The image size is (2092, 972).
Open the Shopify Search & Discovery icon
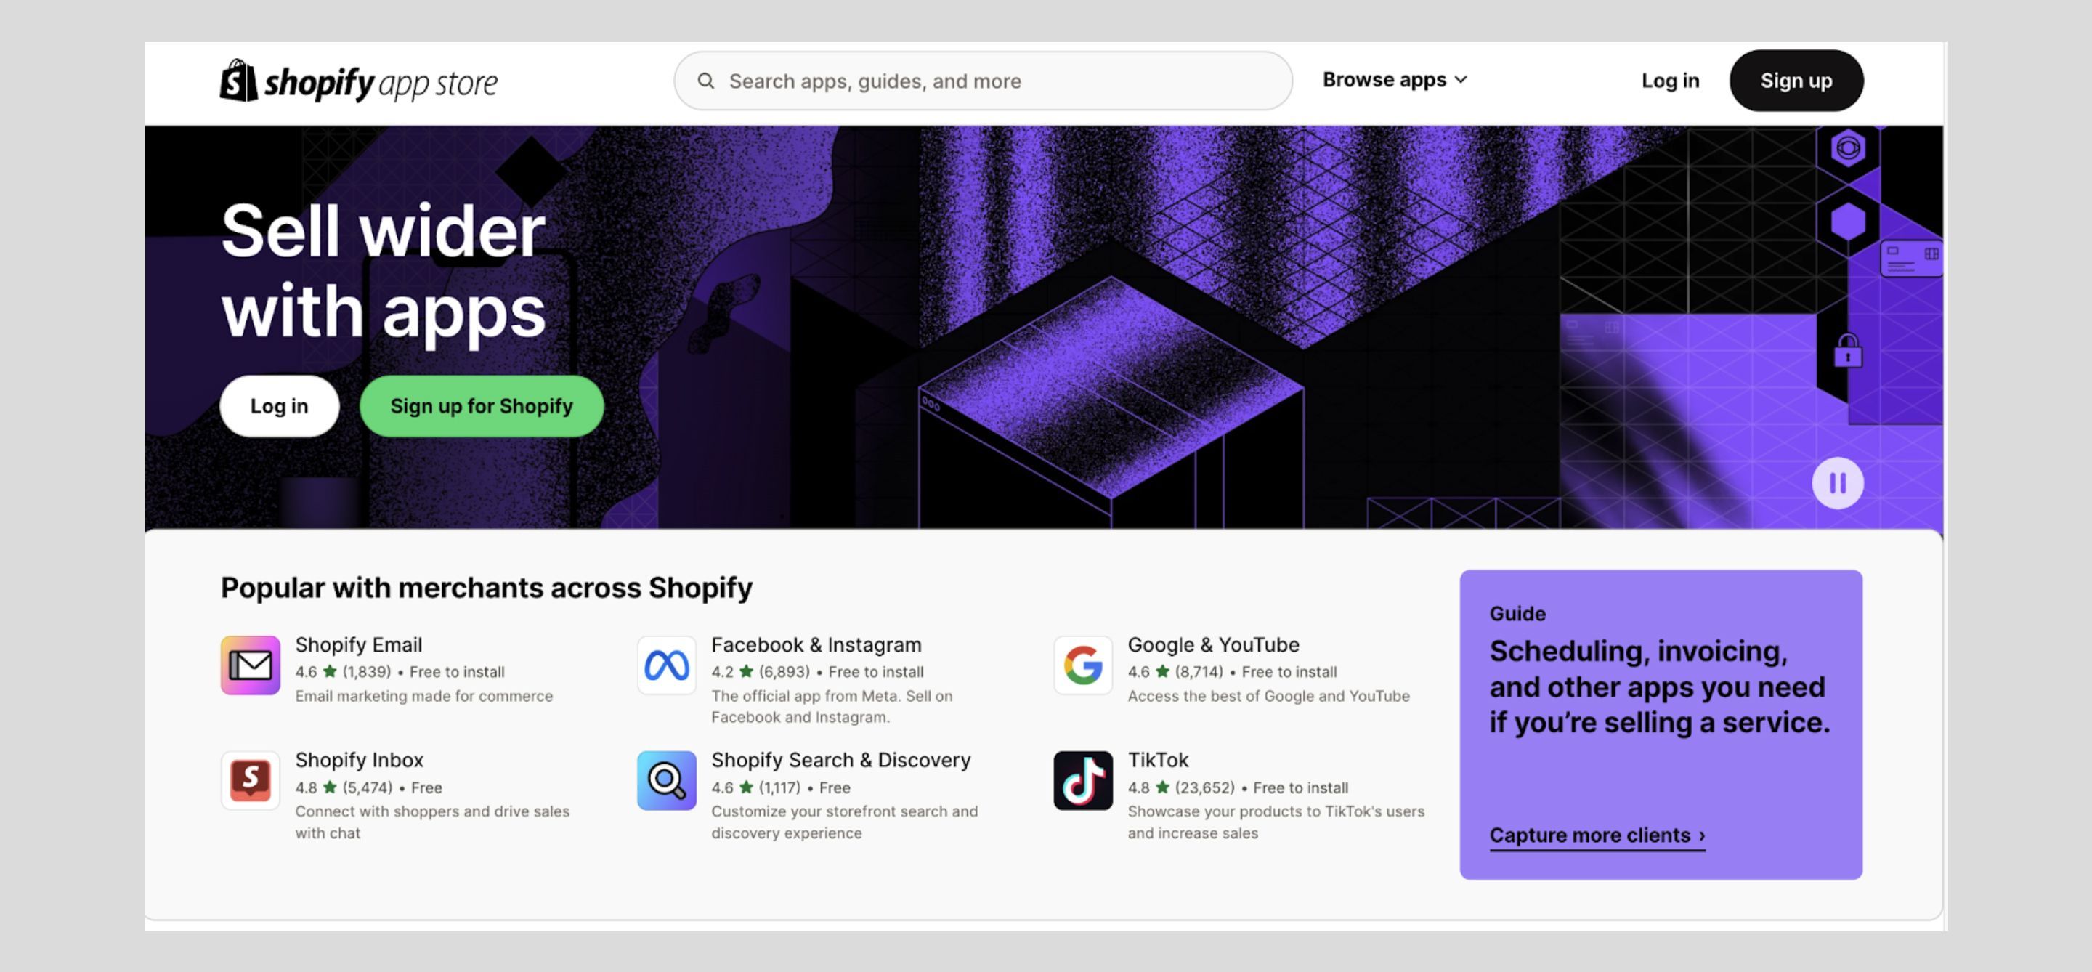point(667,780)
